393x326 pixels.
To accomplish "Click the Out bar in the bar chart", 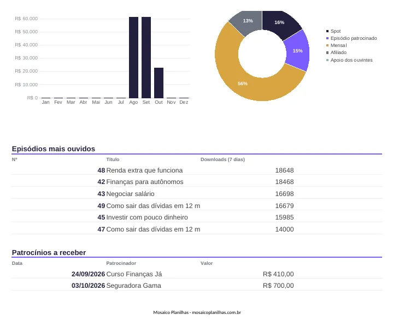I will 159,83.
